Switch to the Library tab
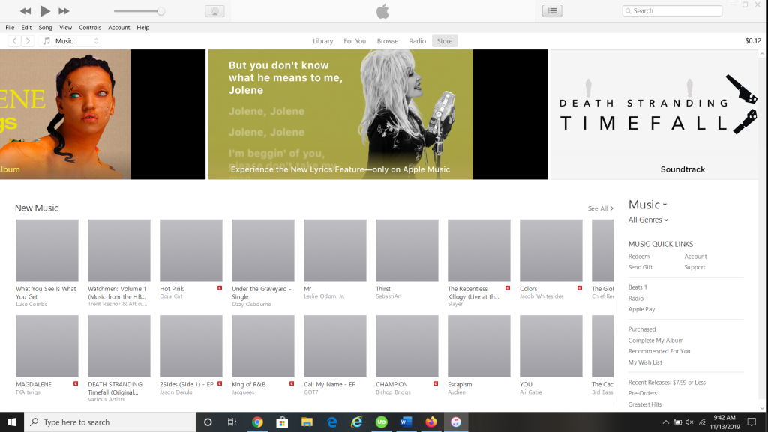Screen dimensions: 768x432 pyautogui.click(x=322, y=41)
